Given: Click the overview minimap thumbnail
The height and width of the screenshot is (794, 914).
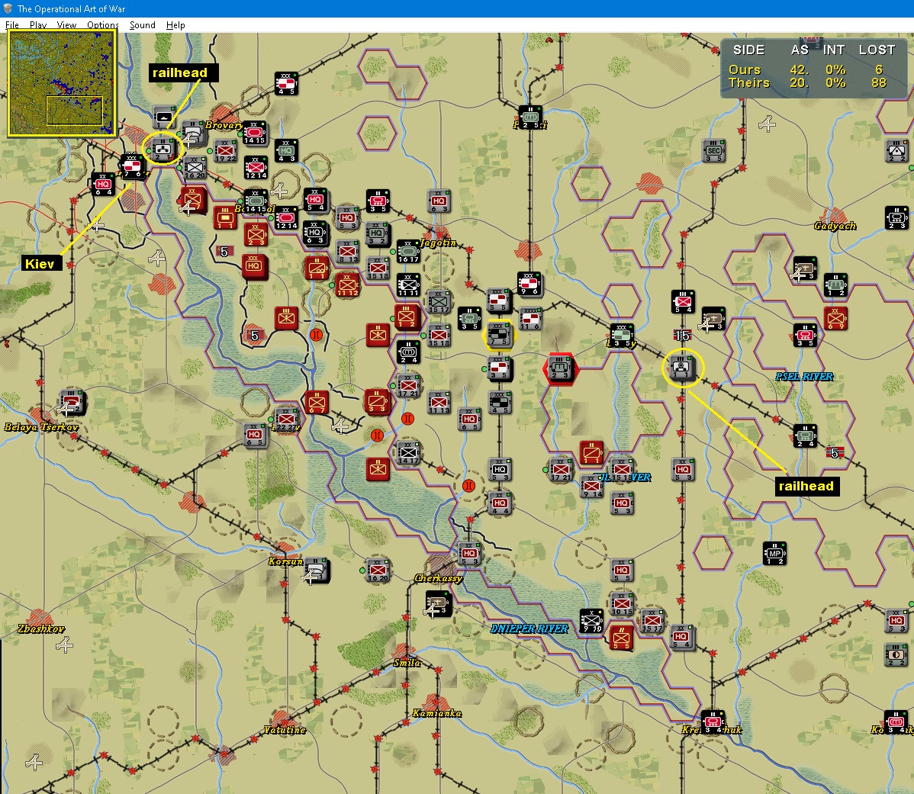Looking at the screenshot, I should coord(62,83).
